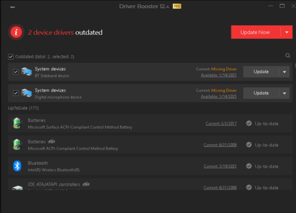Select the BT Sideband device name

(52, 76)
